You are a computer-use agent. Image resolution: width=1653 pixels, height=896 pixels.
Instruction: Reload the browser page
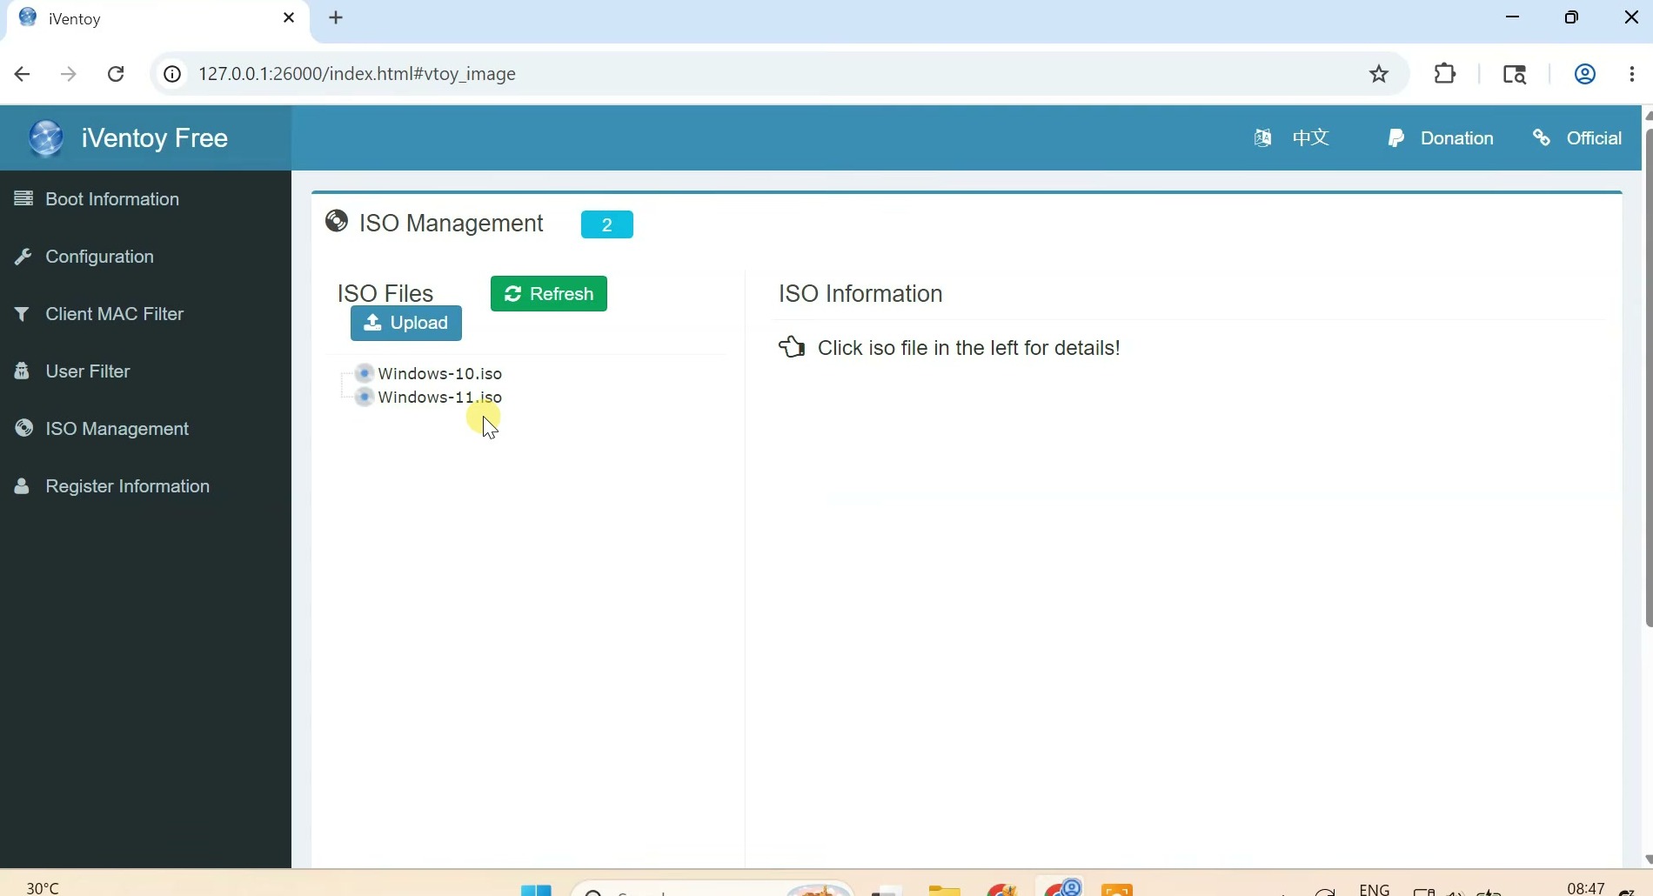tap(116, 74)
